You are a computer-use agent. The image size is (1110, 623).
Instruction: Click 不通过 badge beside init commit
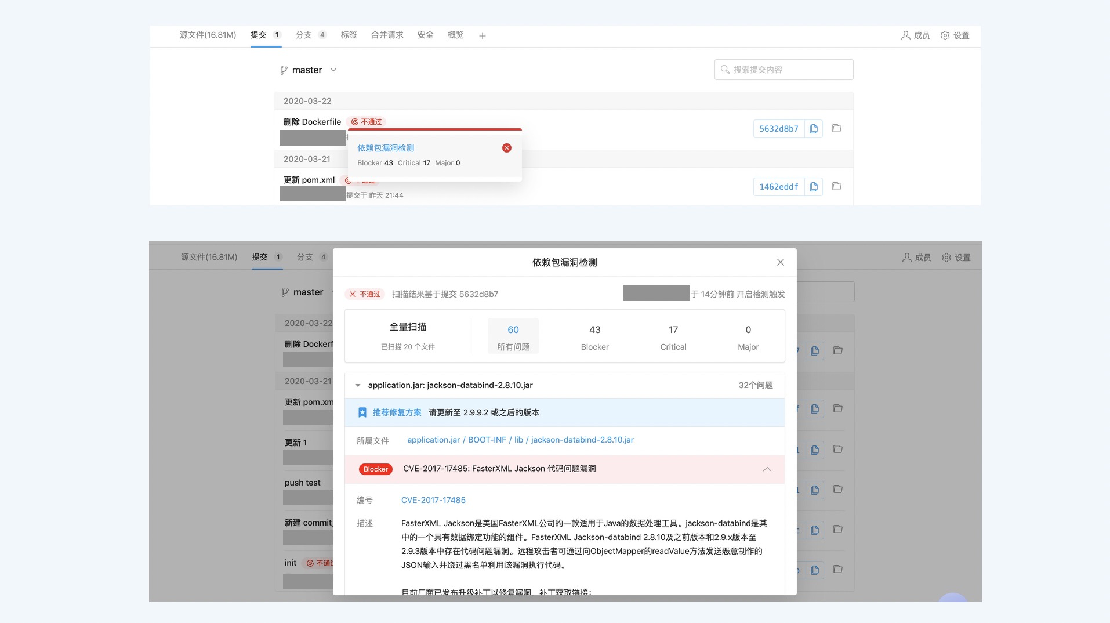[318, 563]
